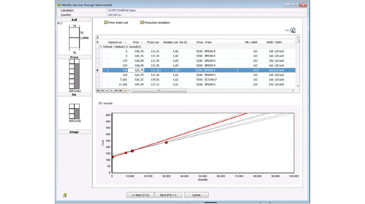Click the Next (F9) >> button

click(169, 195)
